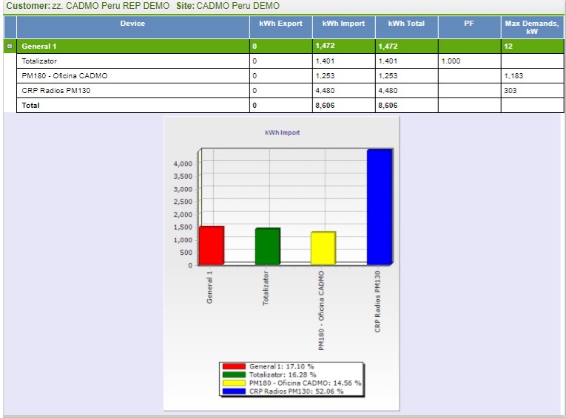
Task: Click the green Totalizator legend swatch
Action: 235,374
